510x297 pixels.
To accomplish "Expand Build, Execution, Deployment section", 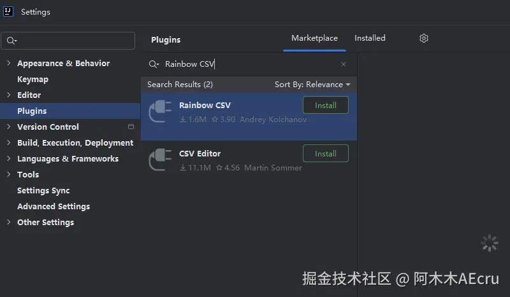I will (8, 142).
